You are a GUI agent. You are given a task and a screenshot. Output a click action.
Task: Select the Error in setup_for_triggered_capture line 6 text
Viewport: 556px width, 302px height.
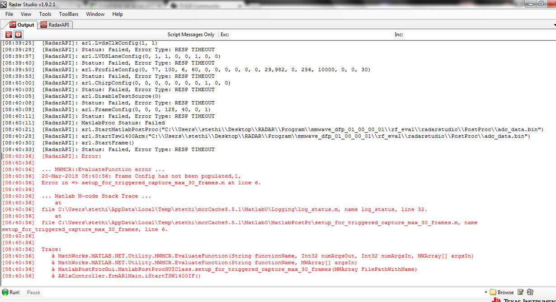[151, 183]
